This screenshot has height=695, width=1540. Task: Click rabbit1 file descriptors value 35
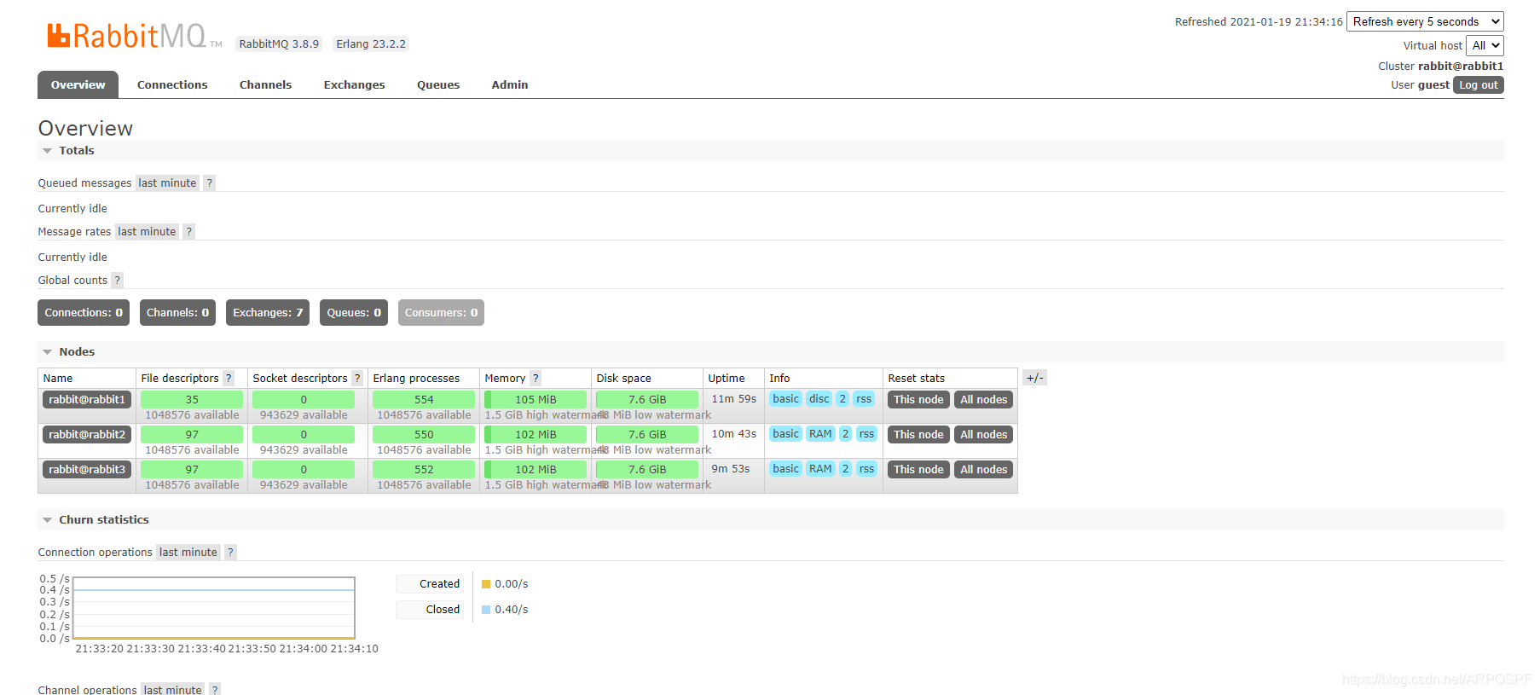(192, 399)
